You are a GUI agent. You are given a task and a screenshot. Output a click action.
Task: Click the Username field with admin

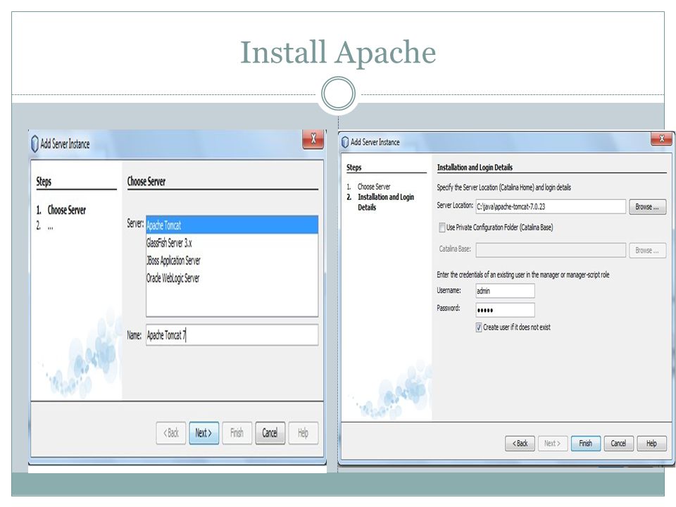506,291
